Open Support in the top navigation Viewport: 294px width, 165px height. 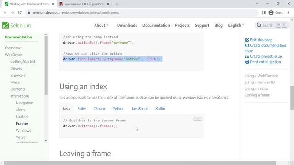(x=202, y=25)
